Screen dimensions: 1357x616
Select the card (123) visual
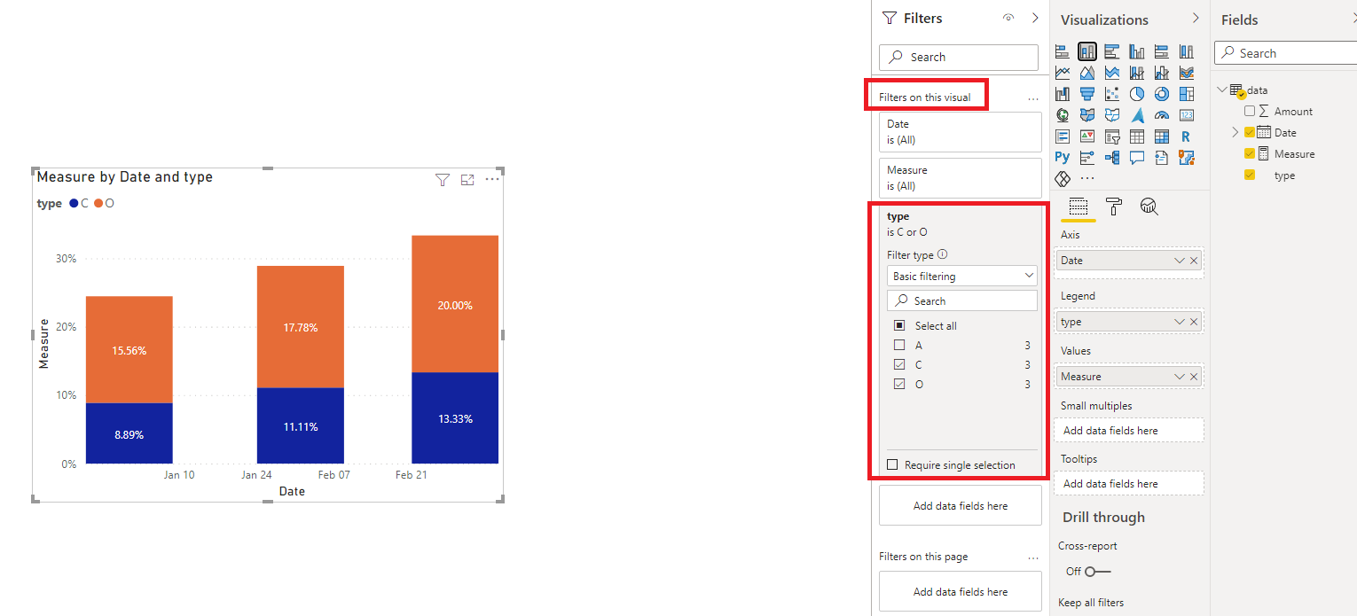coord(1187,115)
